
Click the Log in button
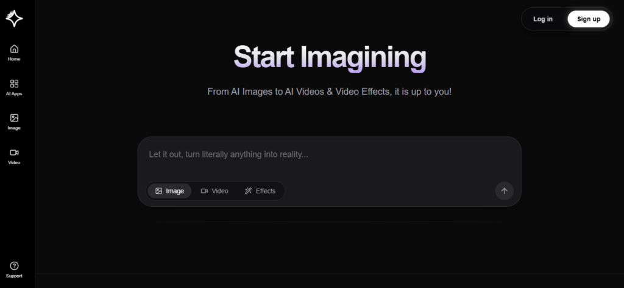(x=543, y=19)
